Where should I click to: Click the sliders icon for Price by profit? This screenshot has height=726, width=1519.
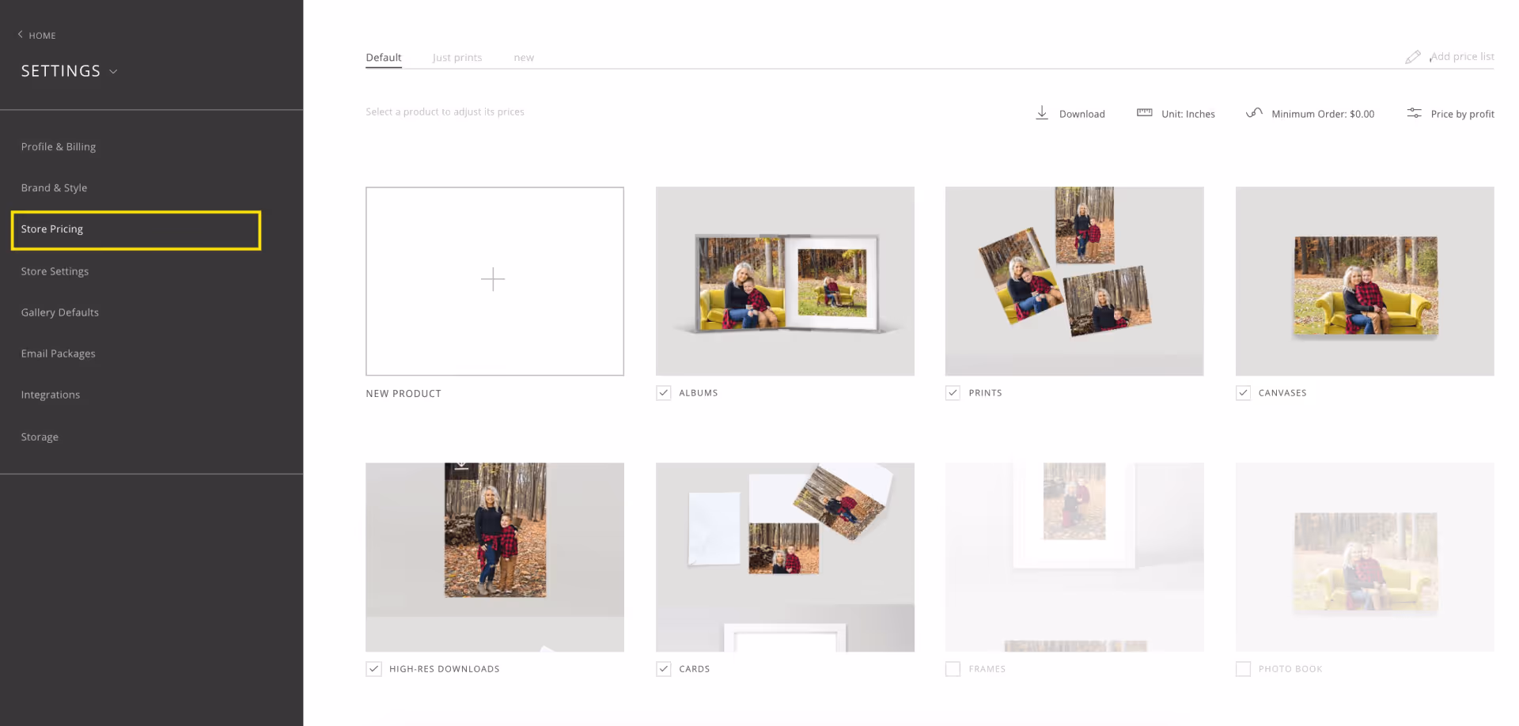click(x=1414, y=113)
